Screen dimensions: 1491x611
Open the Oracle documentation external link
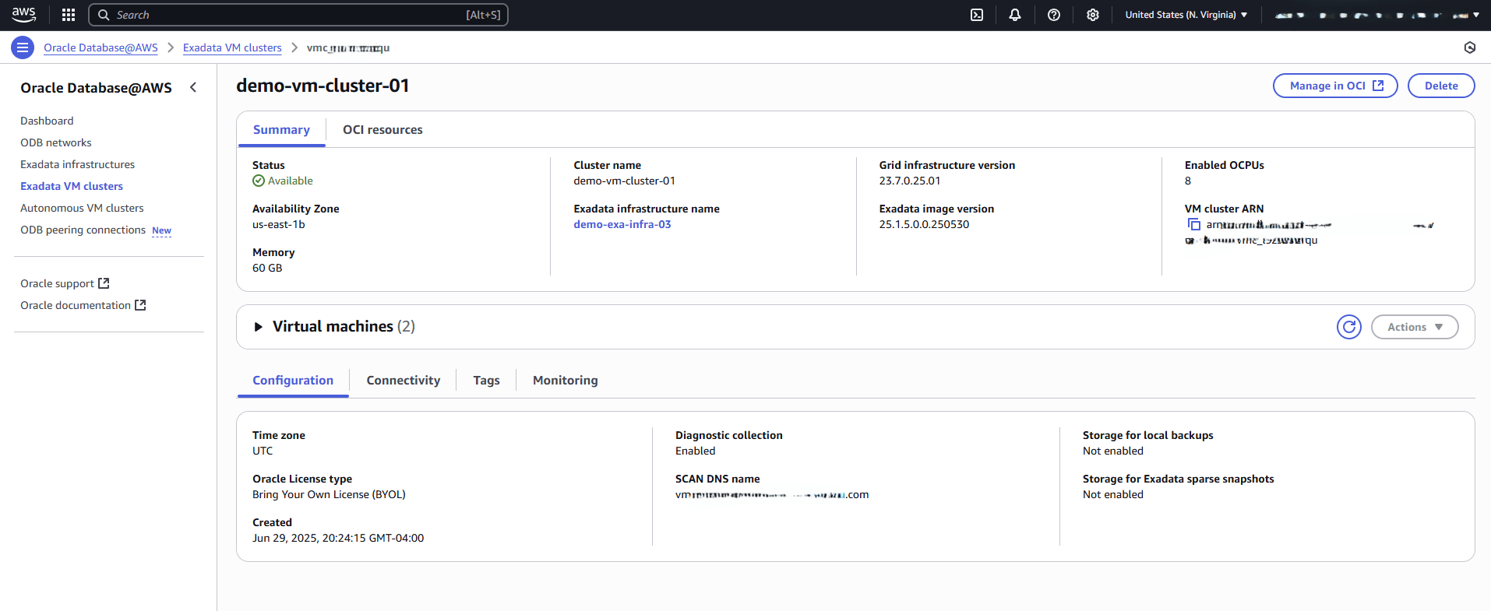pyautogui.click(x=83, y=305)
